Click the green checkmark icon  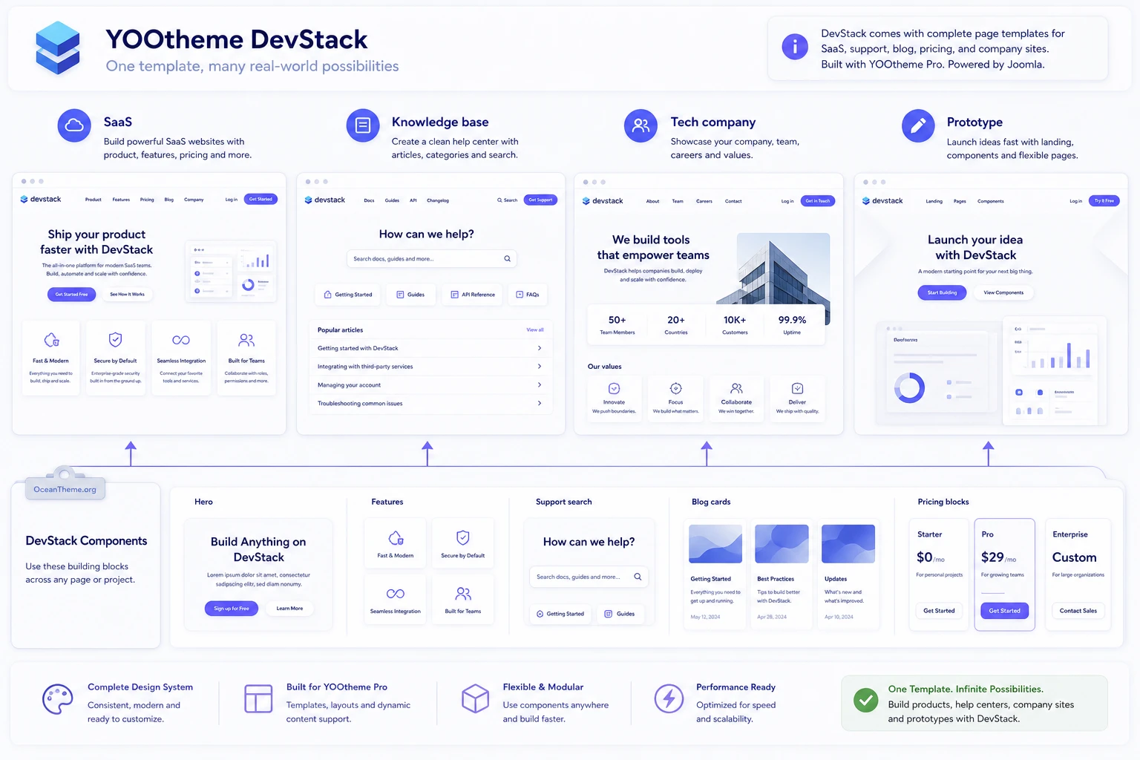click(865, 700)
